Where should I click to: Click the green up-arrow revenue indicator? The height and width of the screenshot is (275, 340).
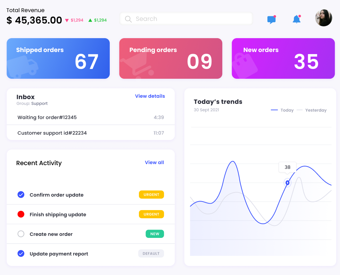[x=90, y=20]
